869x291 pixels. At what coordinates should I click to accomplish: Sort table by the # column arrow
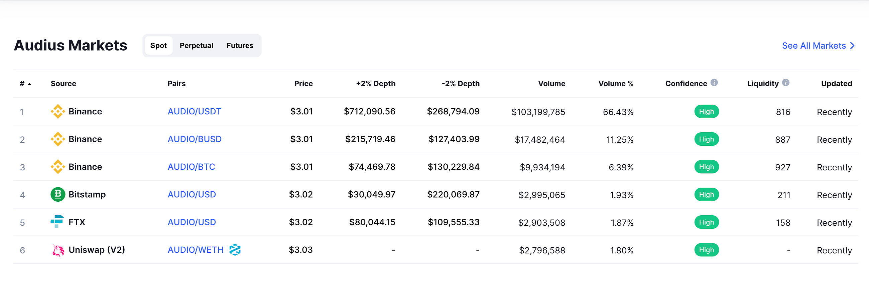click(x=29, y=84)
